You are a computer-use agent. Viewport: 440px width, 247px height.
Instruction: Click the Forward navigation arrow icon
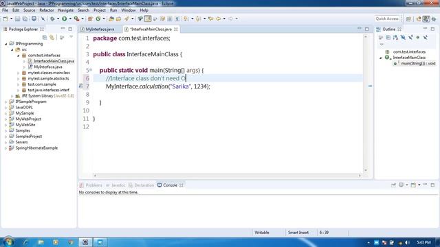coord(230,19)
